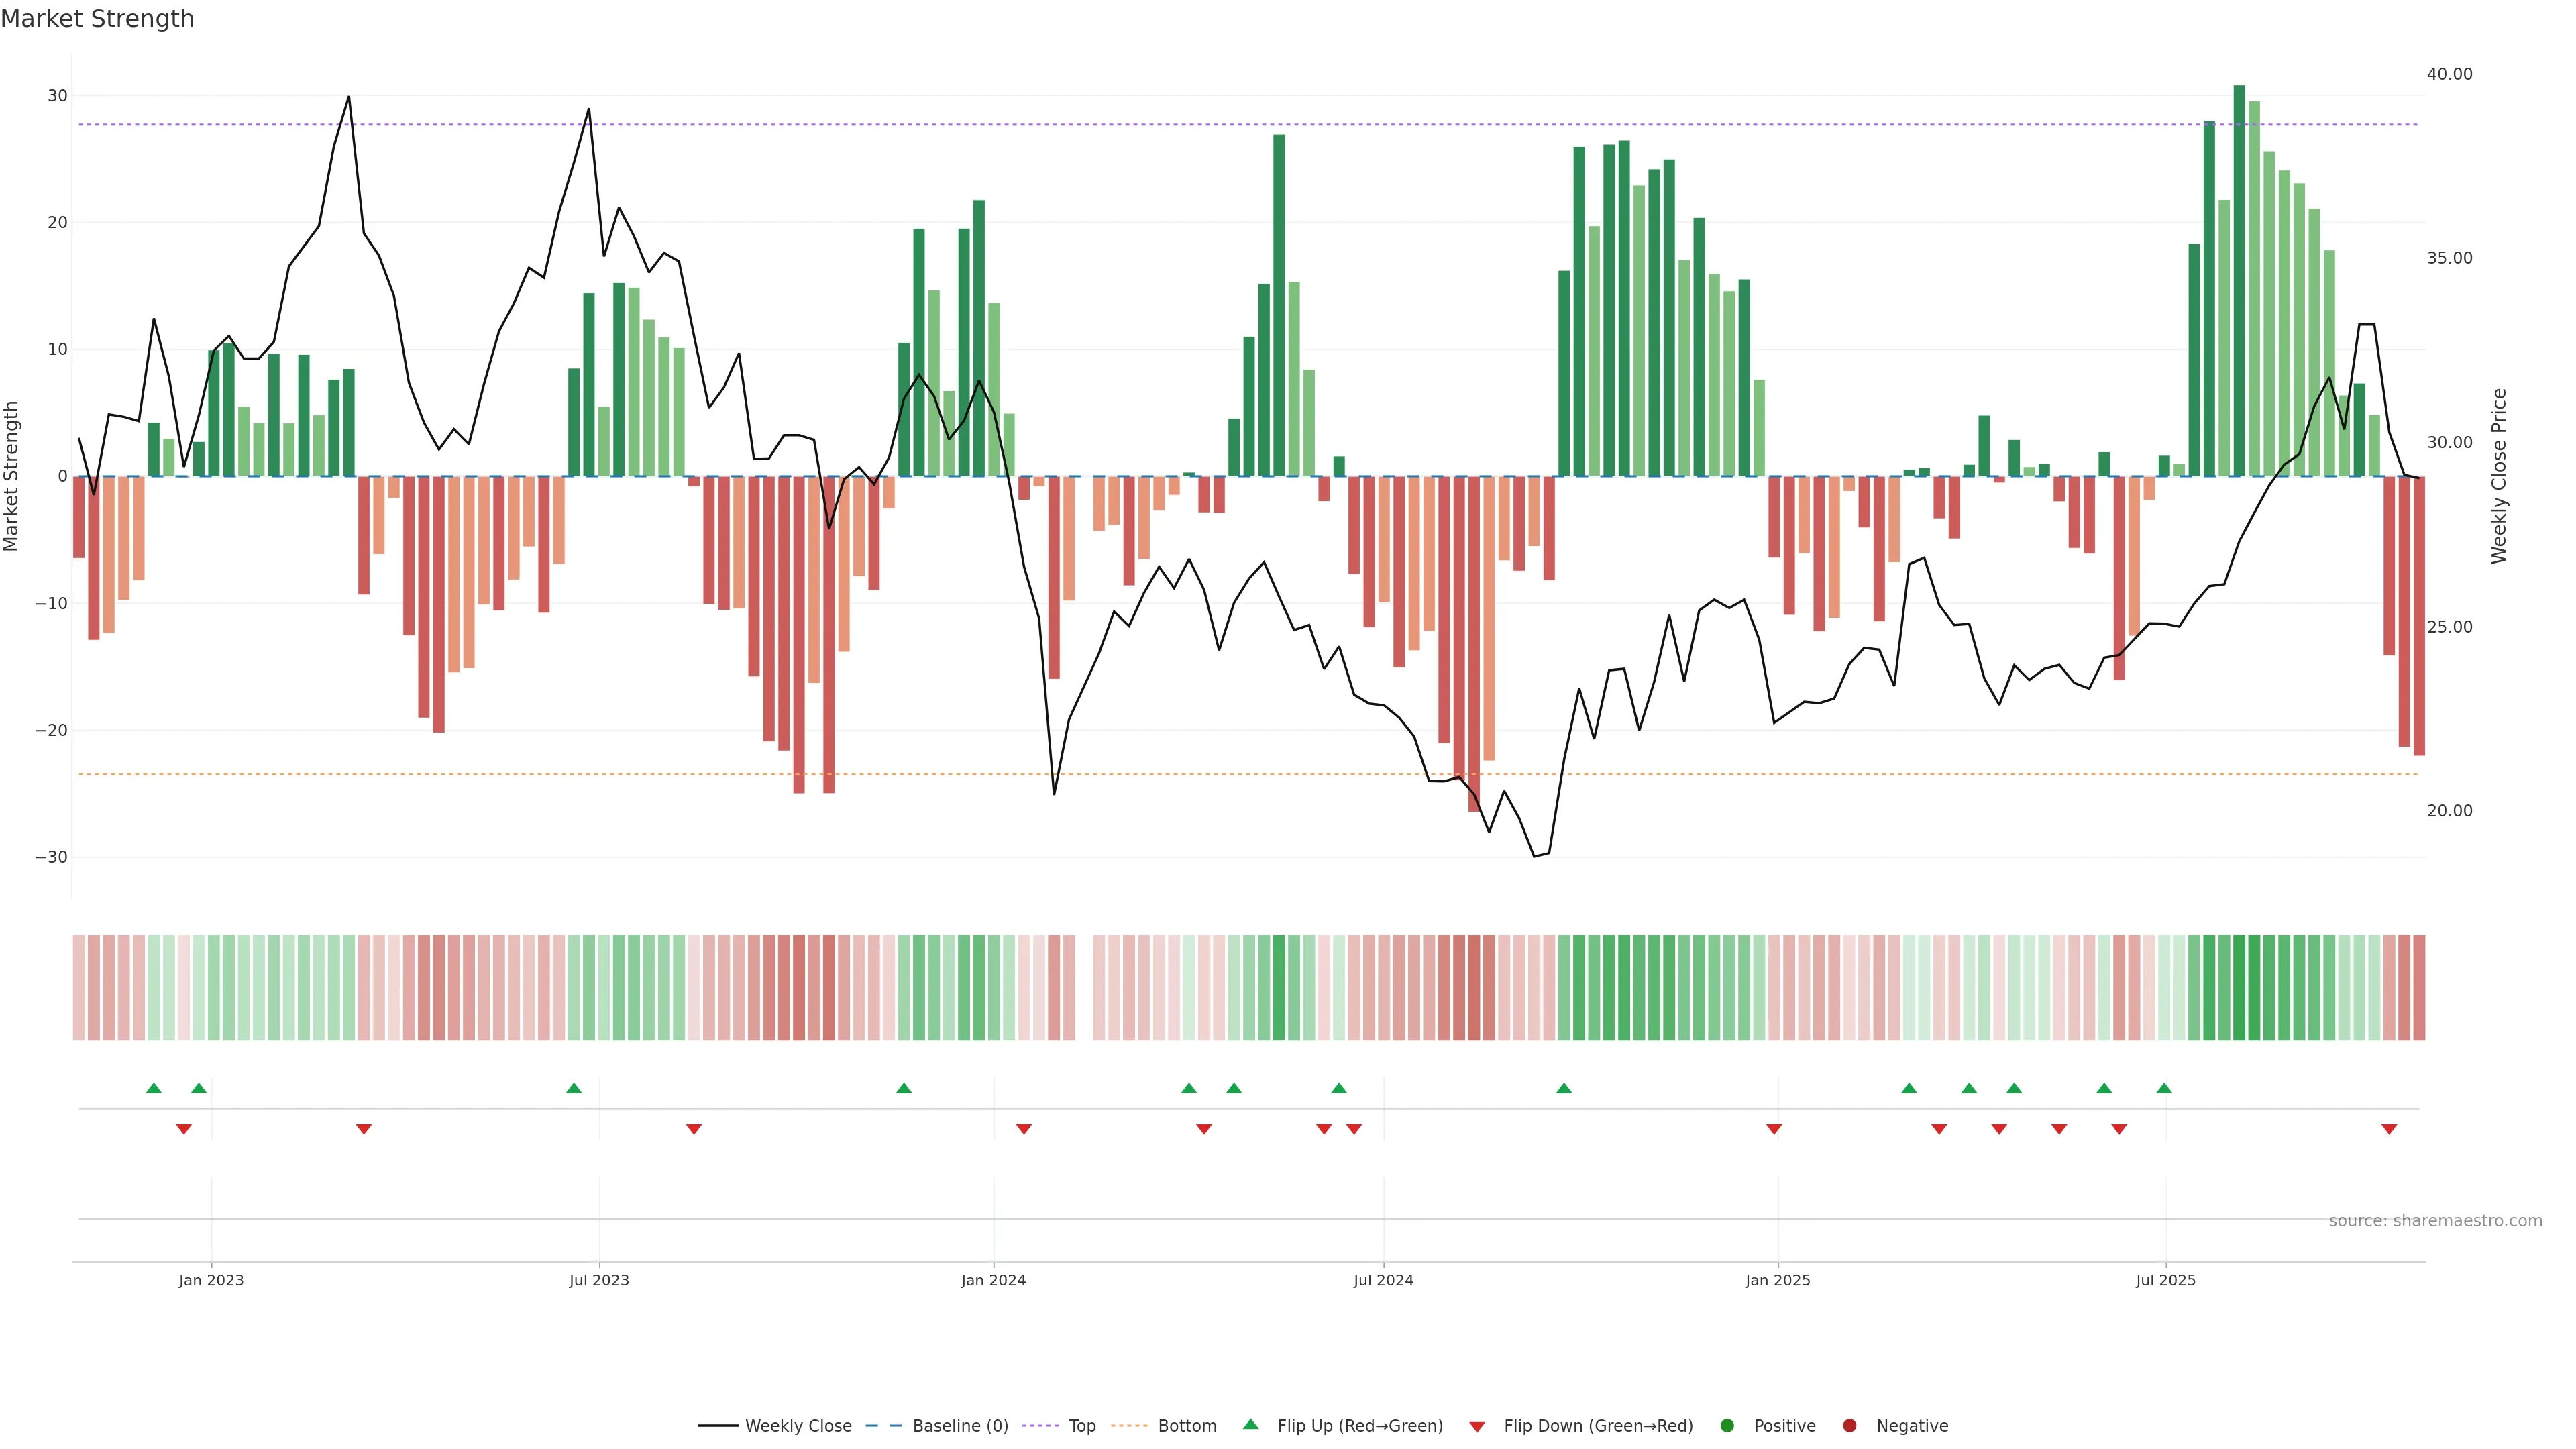Click the rightmost red flip-down marker
The image size is (2576, 1449).
click(x=2389, y=1129)
